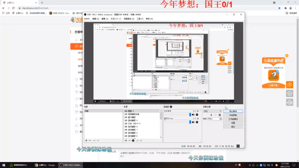Click the Sources list scroll up arrow
299x168 pixels.
(161, 111)
